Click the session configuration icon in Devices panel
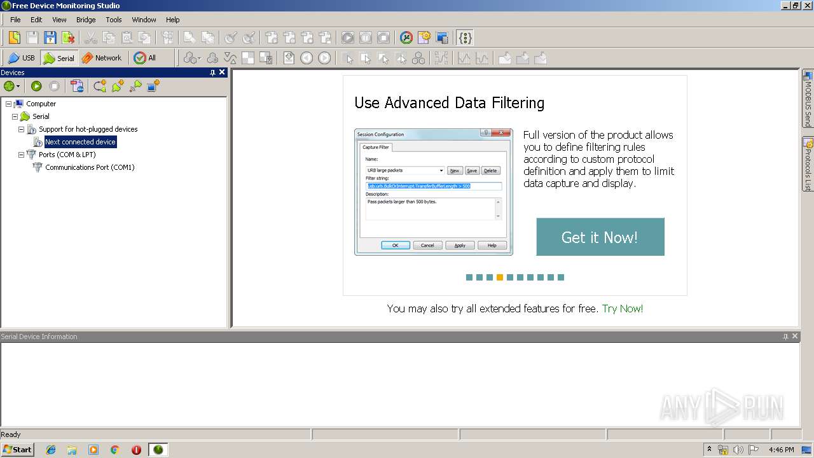 pos(77,86)
